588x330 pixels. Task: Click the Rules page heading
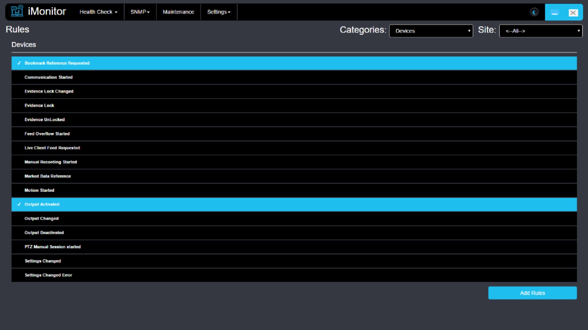click(17, 29)
